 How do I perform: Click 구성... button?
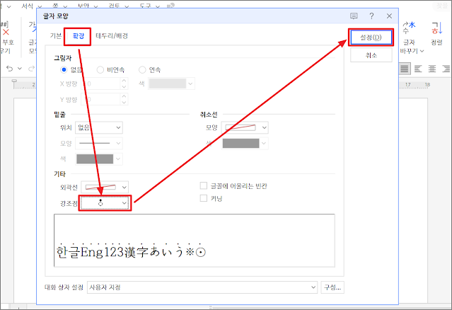click(x=332, y=287)
